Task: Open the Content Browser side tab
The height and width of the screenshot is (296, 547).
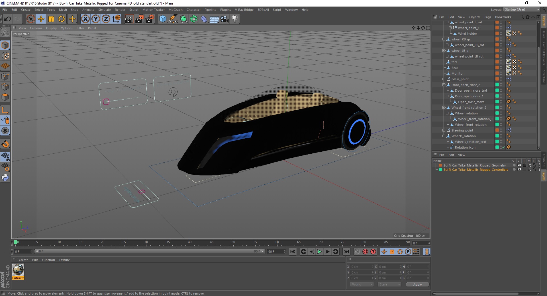Action: point(544,54)
